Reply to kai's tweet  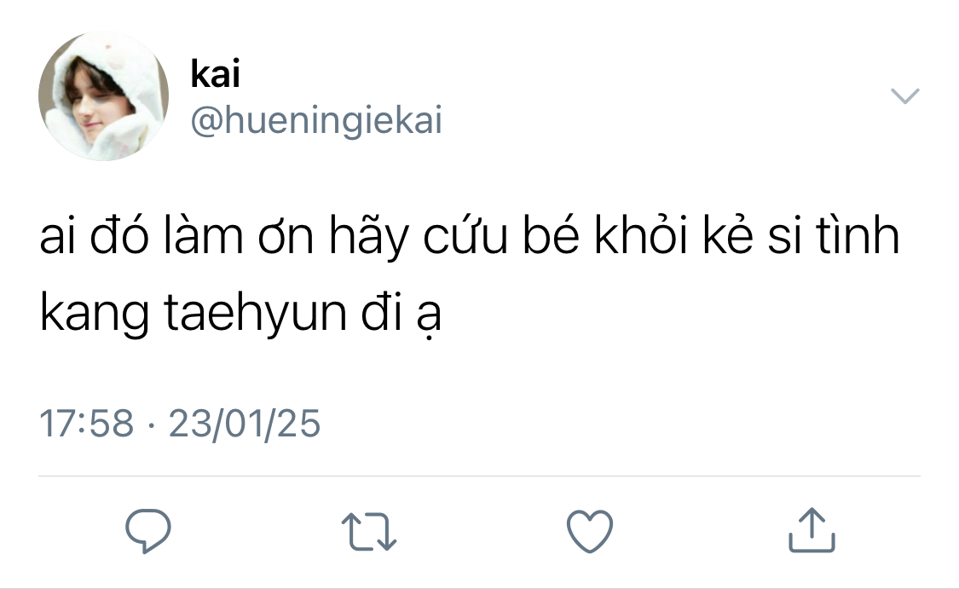148,530
